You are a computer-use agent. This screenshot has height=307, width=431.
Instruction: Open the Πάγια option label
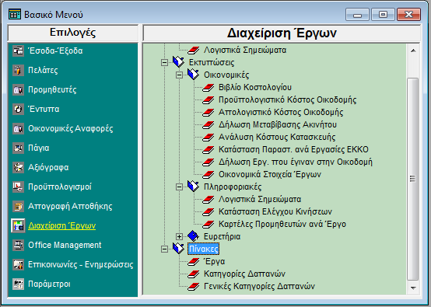(38, 148)
